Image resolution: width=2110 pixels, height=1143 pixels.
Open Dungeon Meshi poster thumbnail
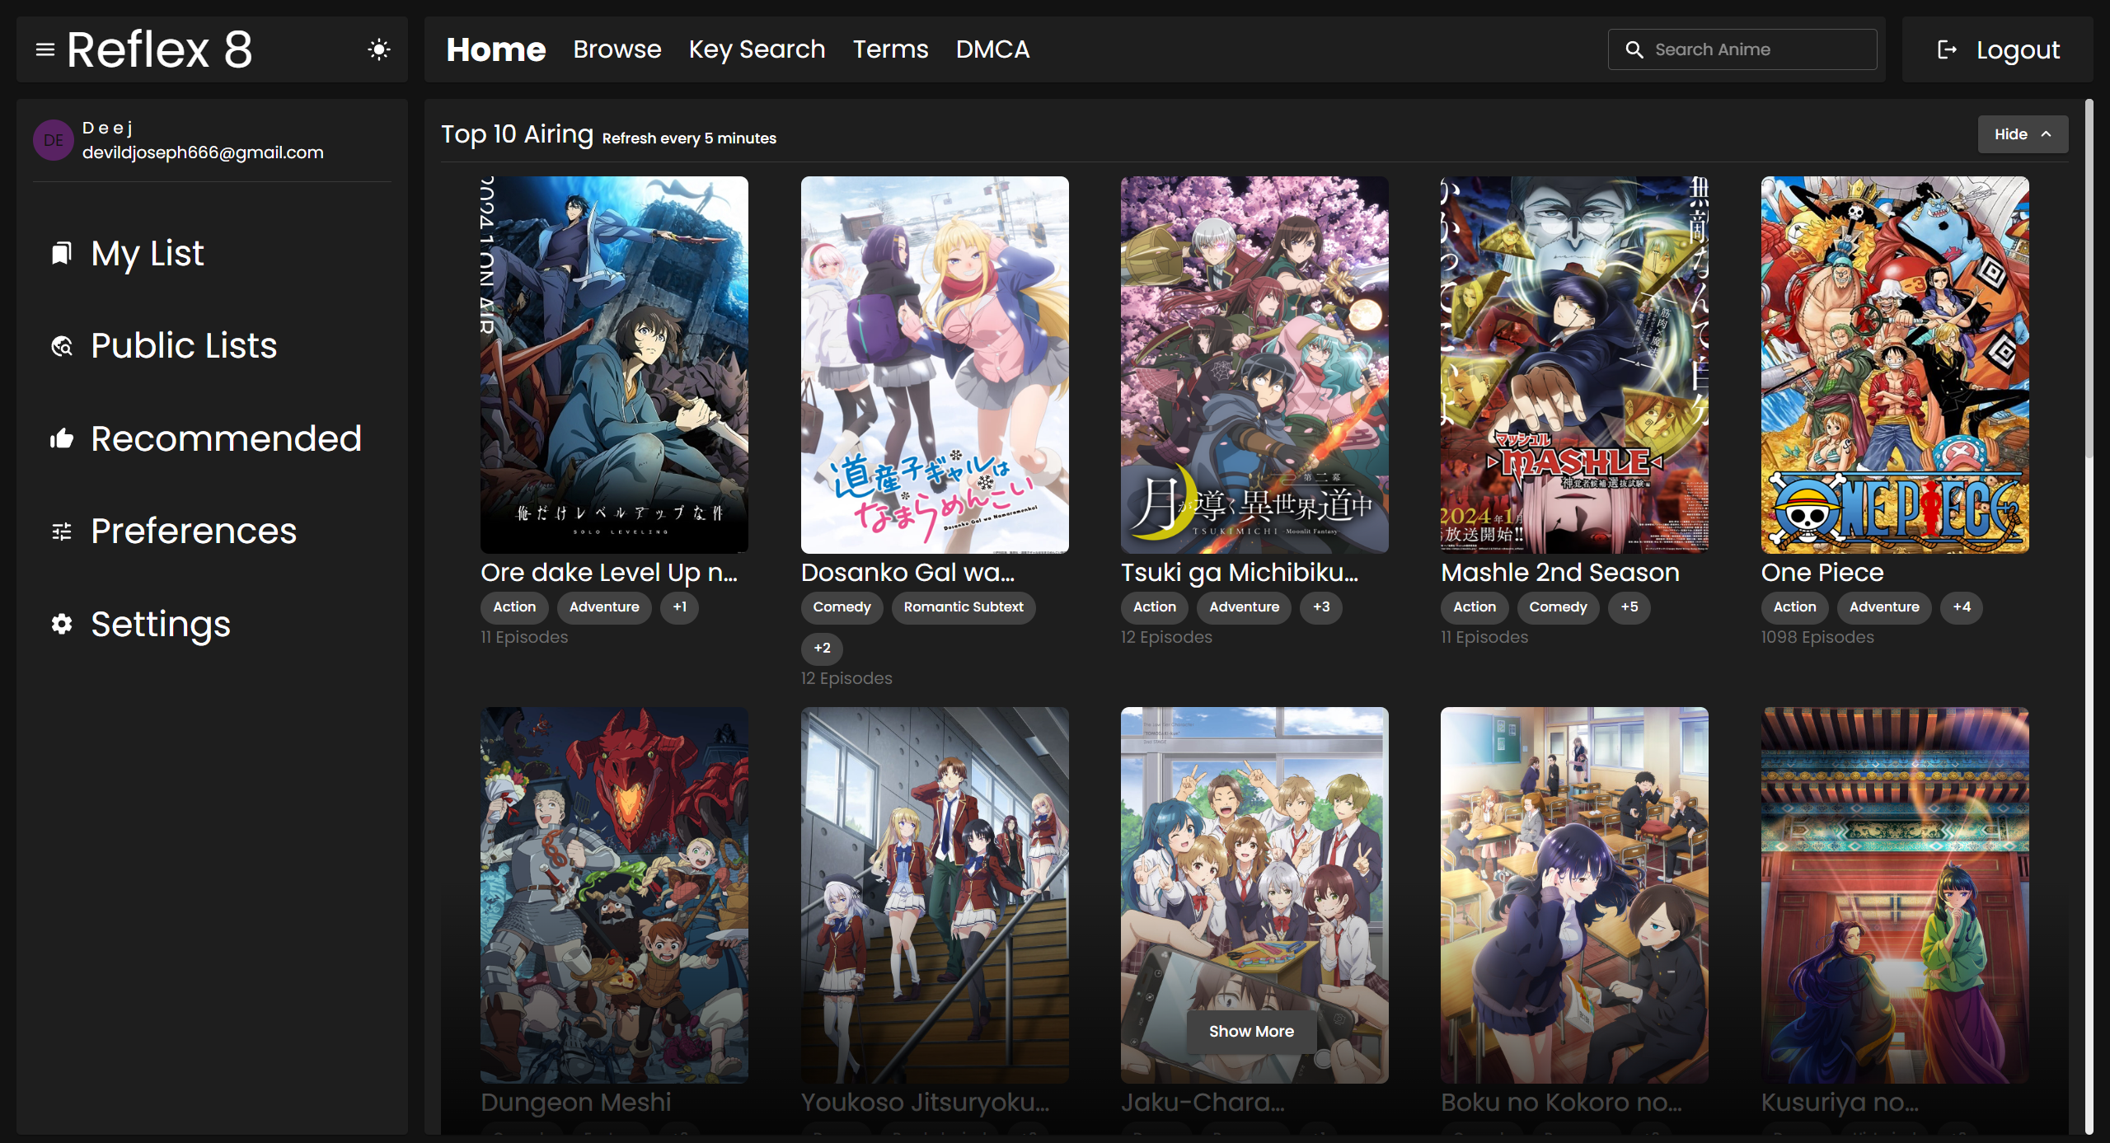614,895
